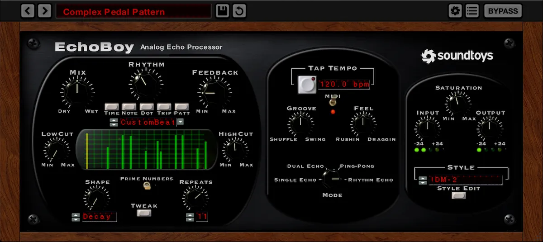Click the LowCut knob
543x242 pixels.
point(57,150)
